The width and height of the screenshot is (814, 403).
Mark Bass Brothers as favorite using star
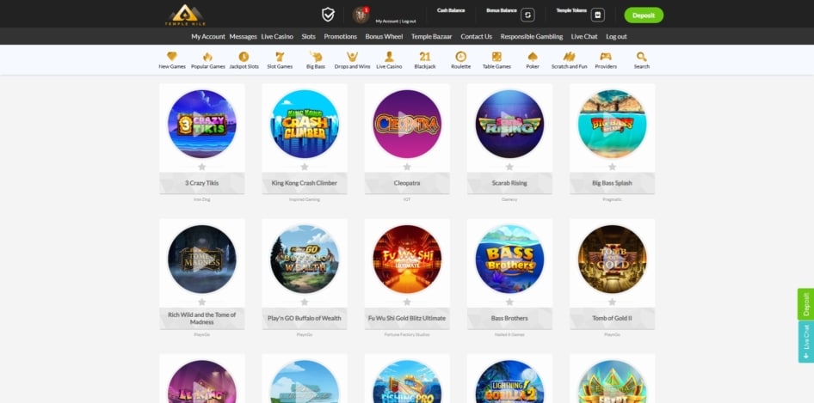tap(509, 302)
